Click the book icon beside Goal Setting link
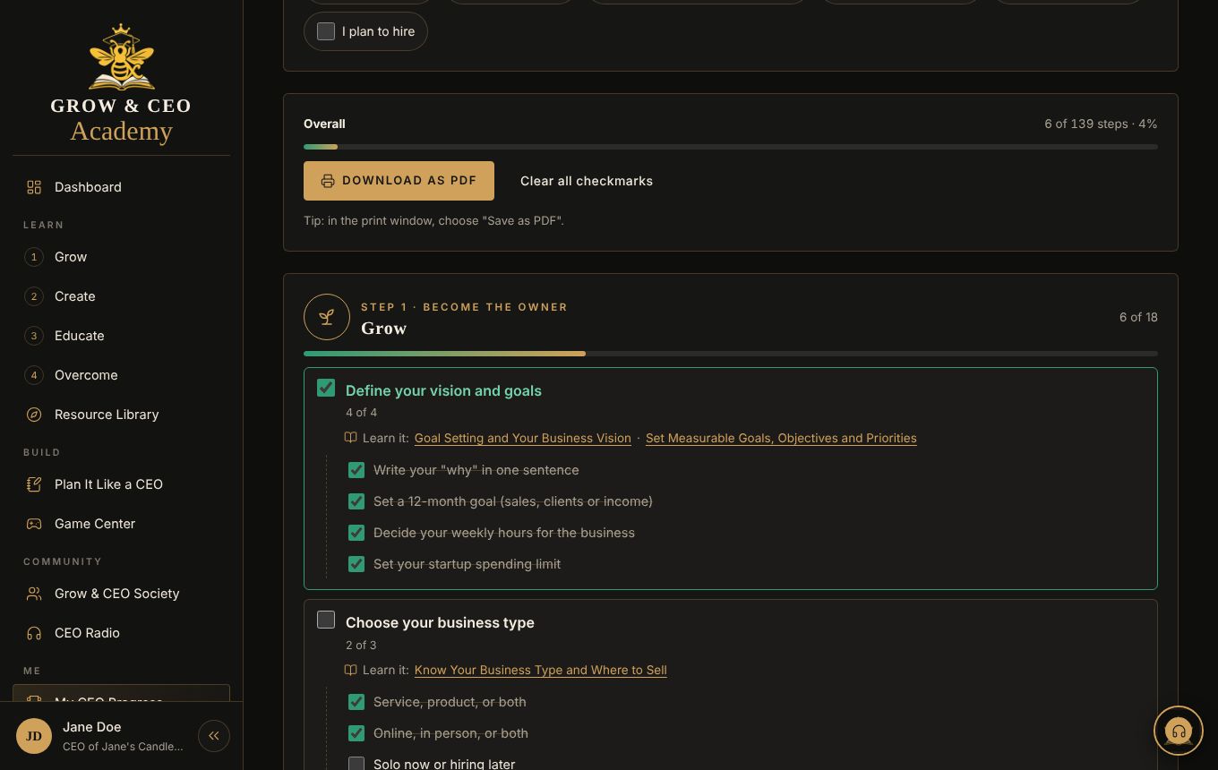Image resolution: width=1218 pixels, height=770 pixels. point(351,438)
